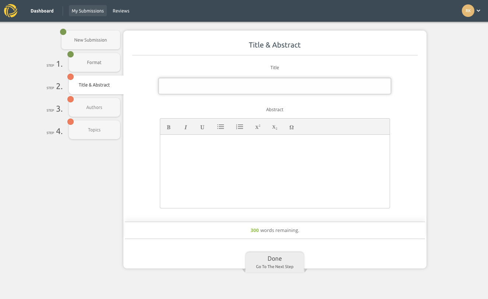Viewport: 488px width, 299px height.
Task: Toggle bold formatting in abstract editor
Action: tap(169, 127)
